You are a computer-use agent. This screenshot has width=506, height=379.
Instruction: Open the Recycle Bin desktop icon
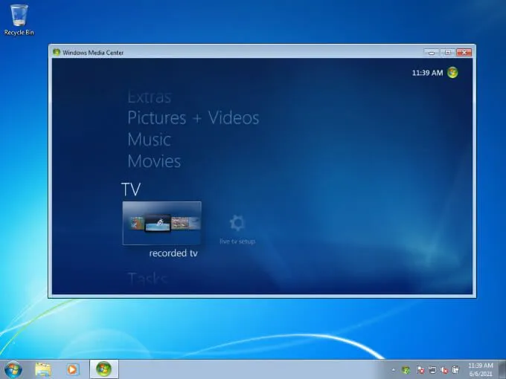(x=19, y=19)
